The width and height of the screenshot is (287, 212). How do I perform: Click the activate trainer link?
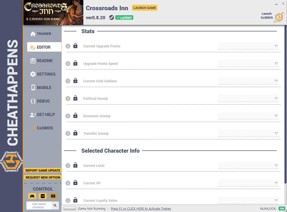coord(141,209)
